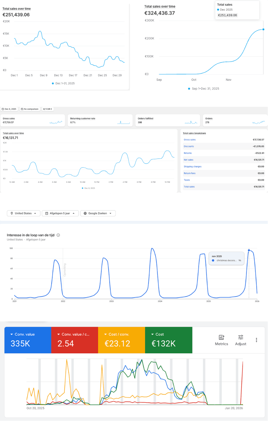
Task: Click the 2024 axis label on trends chart
Action: (160, 301)
